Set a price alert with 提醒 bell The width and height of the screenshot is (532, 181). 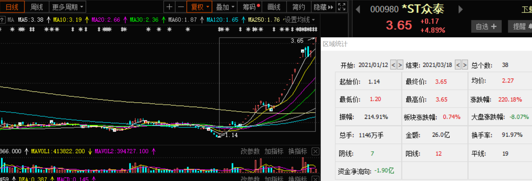coord(520,27)
